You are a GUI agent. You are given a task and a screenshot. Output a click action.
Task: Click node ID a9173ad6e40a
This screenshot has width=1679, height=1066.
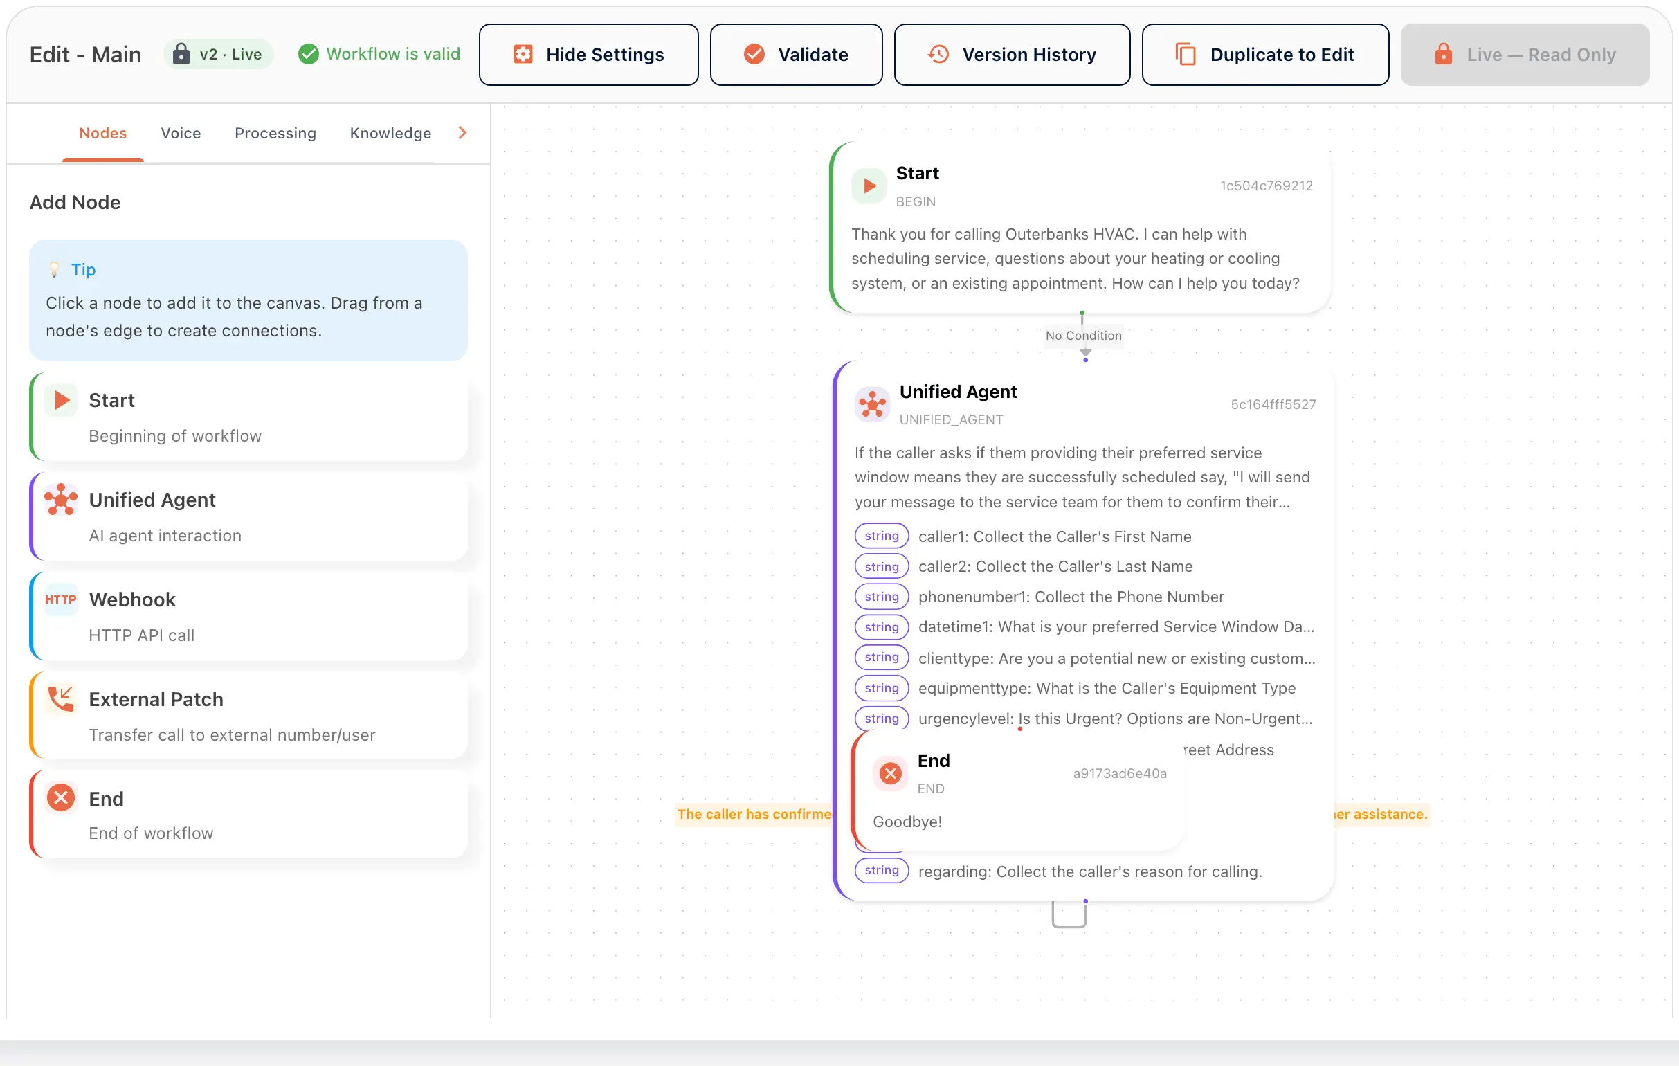(1120, 773)
